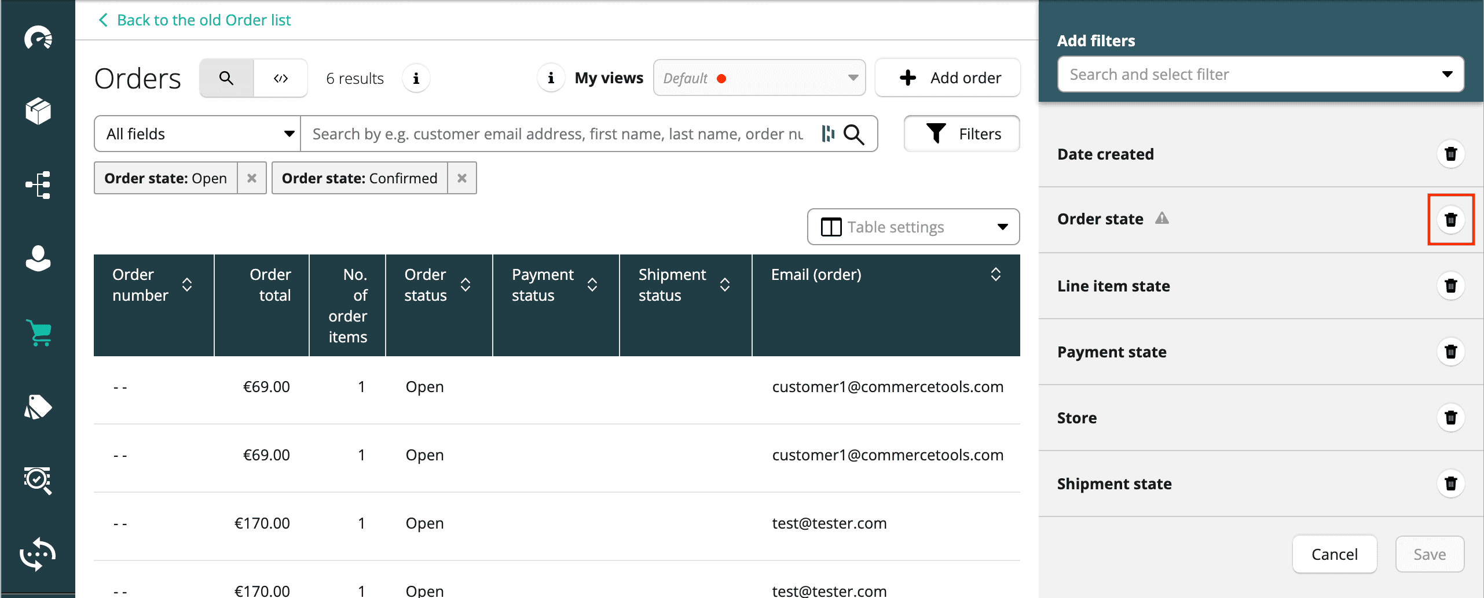1484x598 pixels.
Task: Open the Search and select filter dropdown
Action: [x=1260, y=75]
